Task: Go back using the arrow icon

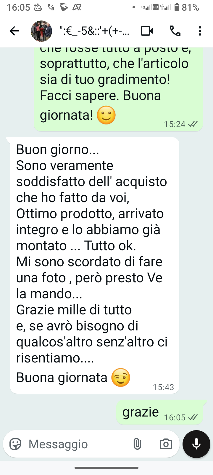Action: [14, 31]
